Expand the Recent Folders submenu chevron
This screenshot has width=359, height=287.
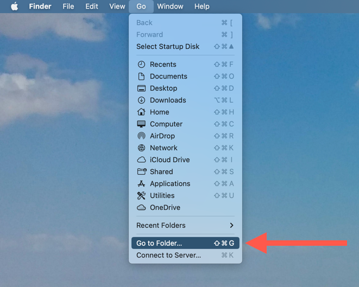click(x=231, y=226)
